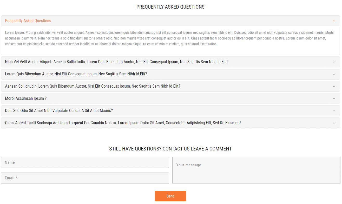This screenshot has width=342, height=204.
Task: Expand chevron beside 'Lorem Quis Bibendum Auctor' question
Action: point(334,74)
